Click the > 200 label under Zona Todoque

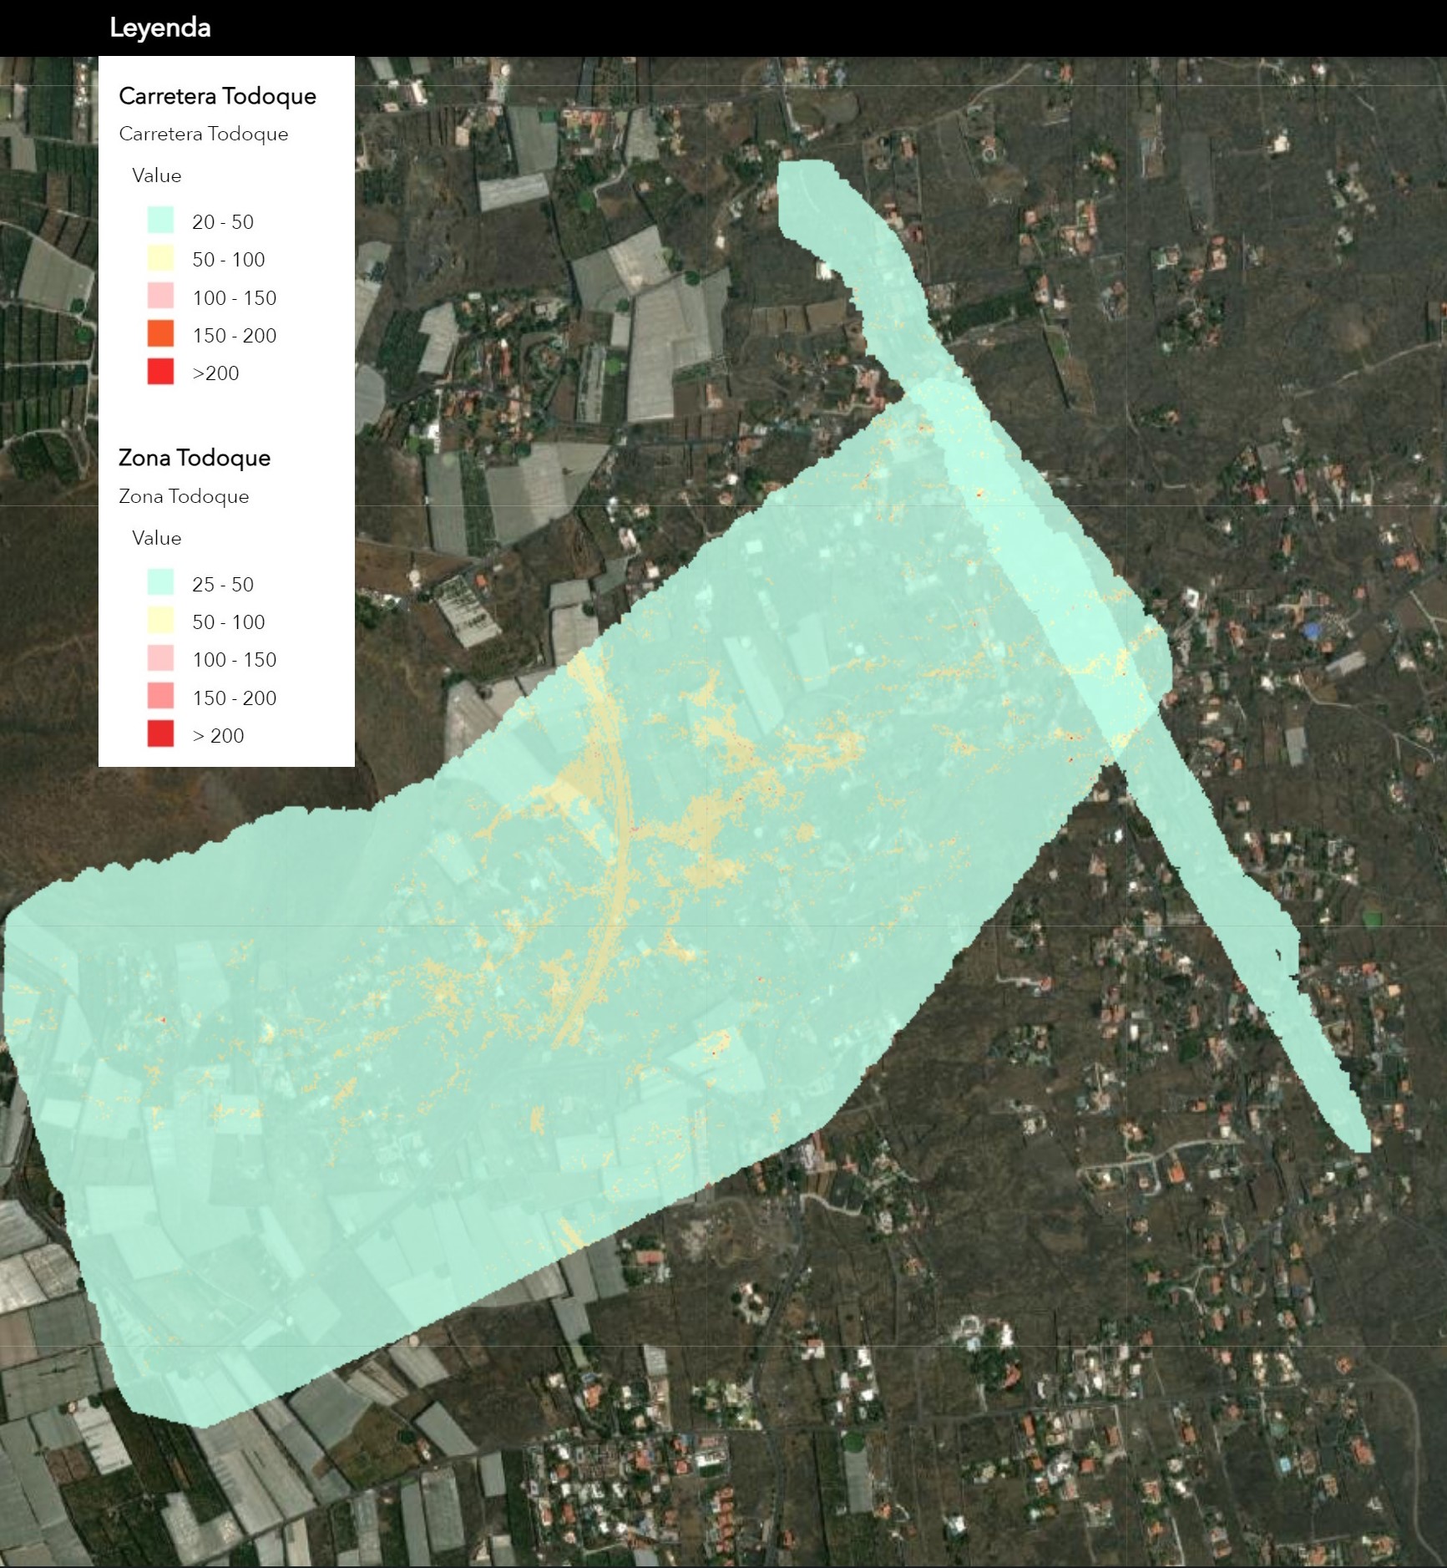coord(218,736)
